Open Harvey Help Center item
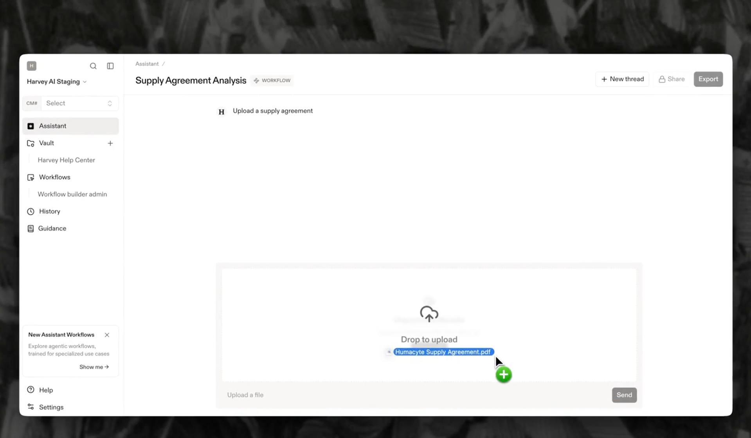The image size is (751, 438). 66,160
